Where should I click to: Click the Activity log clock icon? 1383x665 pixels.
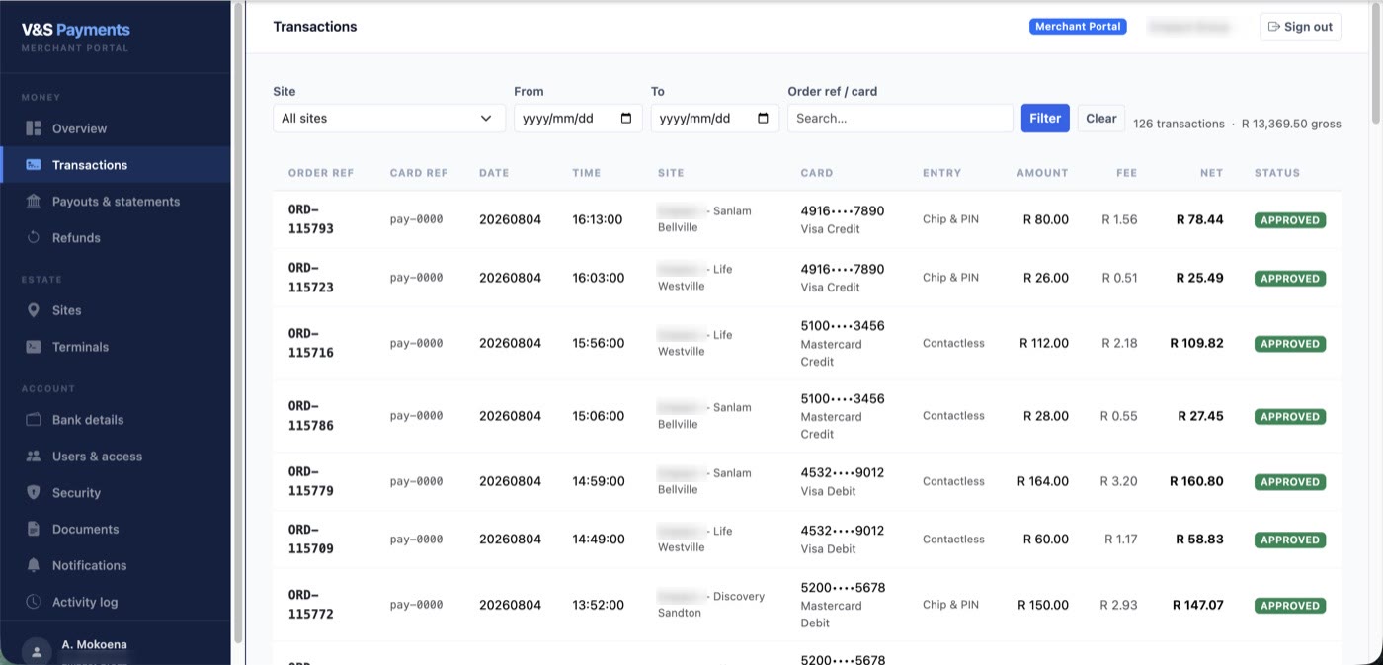34,602
